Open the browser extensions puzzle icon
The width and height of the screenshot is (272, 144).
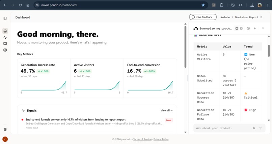(221, 5)
